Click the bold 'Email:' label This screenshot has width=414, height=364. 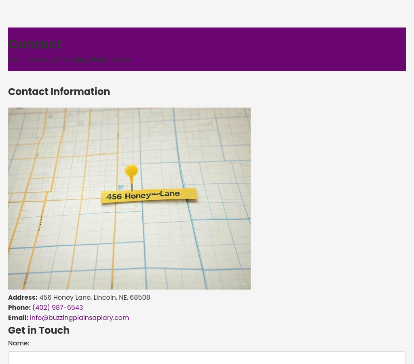pos(18,318)
